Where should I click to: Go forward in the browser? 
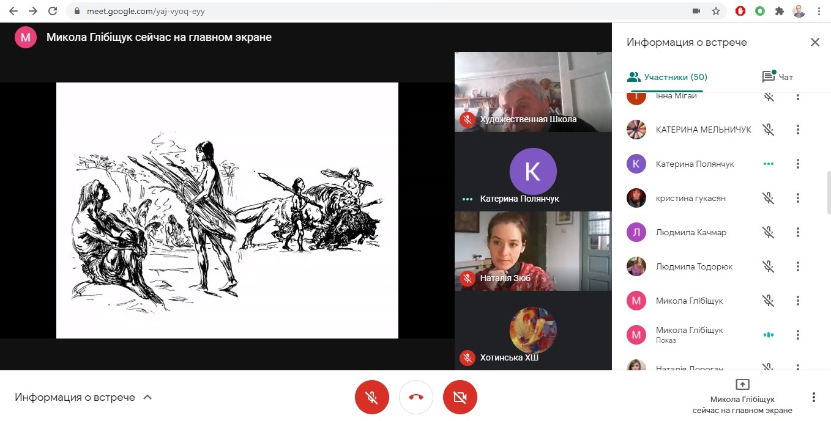pos(33,11)
